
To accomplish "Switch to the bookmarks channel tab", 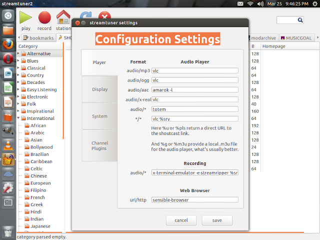I will pyautogui.click(x=38, y=38).
